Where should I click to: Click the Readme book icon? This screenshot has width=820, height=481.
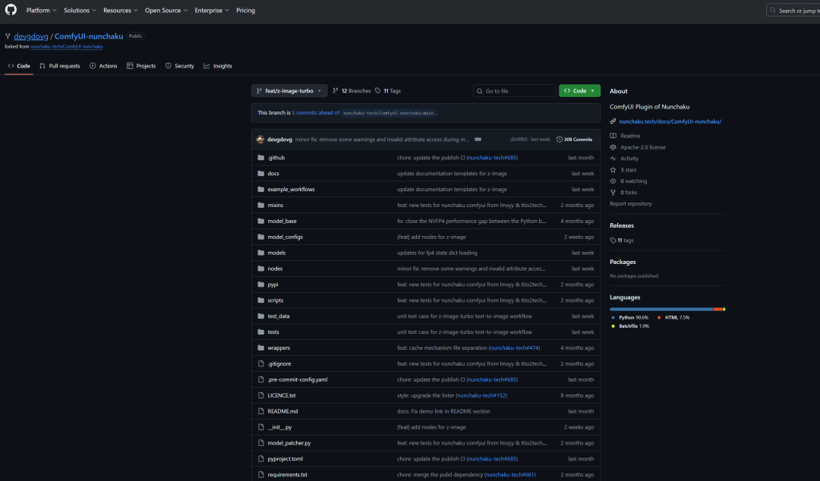(x=613, y=135)
